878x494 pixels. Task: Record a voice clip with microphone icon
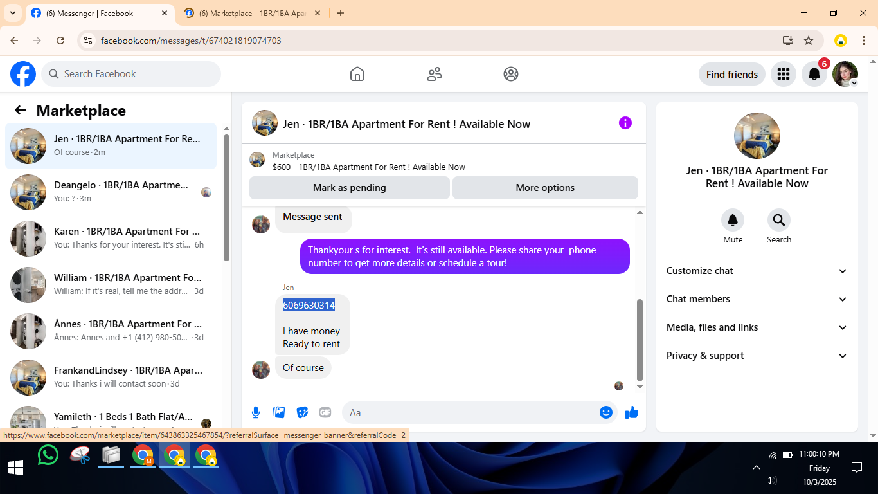click(256, 412)
